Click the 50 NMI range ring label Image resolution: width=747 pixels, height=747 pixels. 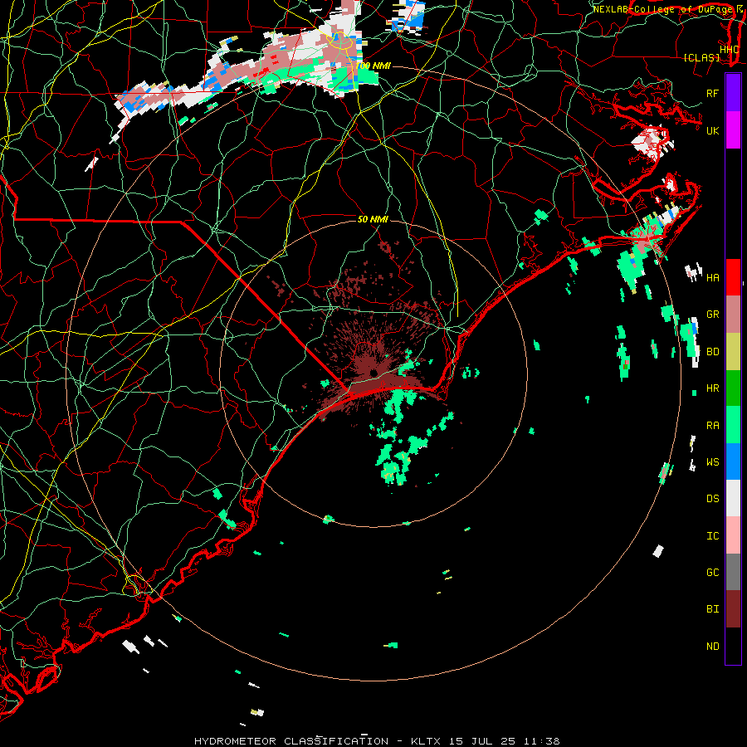pyautogui.click(x=373, y=219)
